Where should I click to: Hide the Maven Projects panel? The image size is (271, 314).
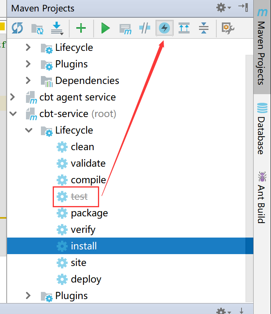[243, 7]
